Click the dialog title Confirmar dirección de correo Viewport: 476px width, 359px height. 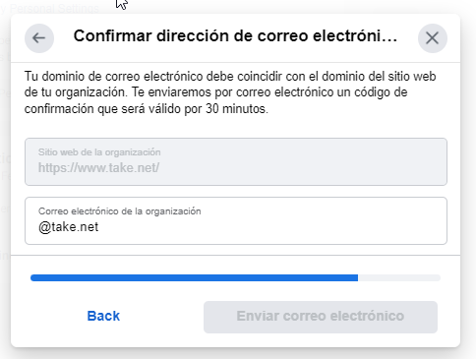point(235,35)
